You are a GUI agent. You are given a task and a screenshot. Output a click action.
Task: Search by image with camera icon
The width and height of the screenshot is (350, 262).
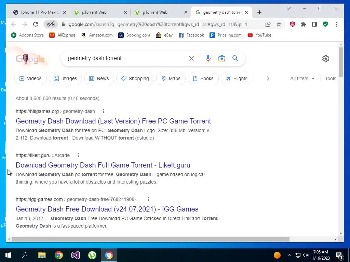221,58
